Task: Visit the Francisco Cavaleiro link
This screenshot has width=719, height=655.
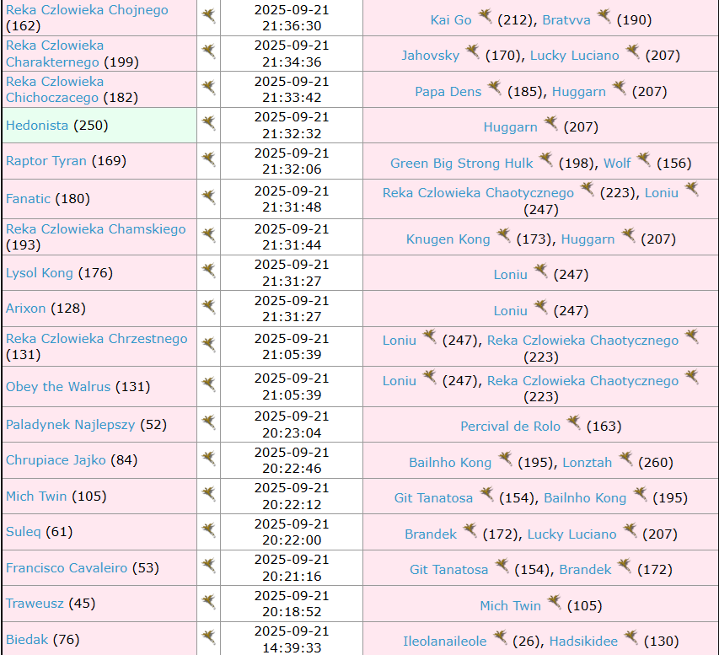Action: 67,568
